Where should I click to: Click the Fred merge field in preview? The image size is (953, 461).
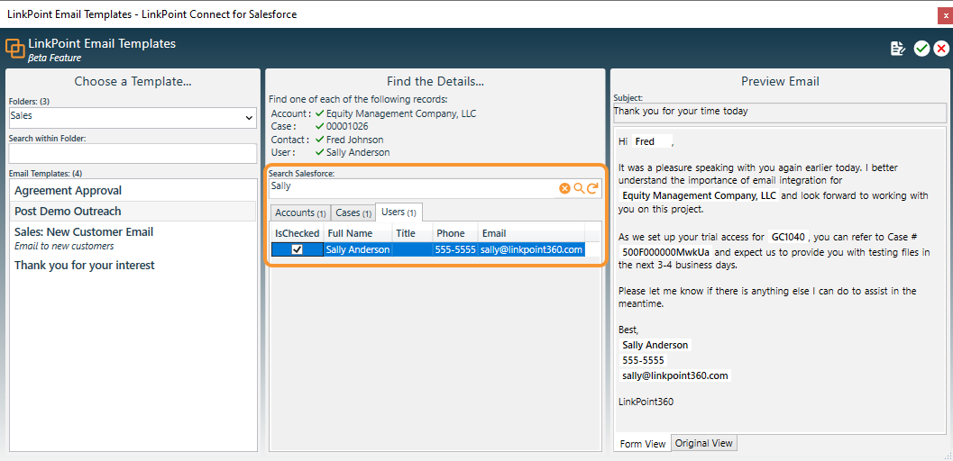(652, 141)
